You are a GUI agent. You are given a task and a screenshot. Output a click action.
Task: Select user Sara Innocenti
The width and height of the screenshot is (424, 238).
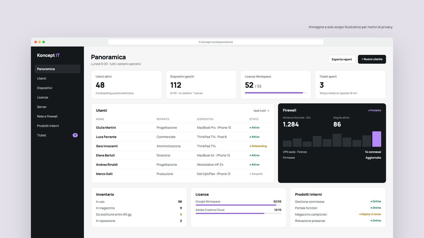[x=107, y=146]
